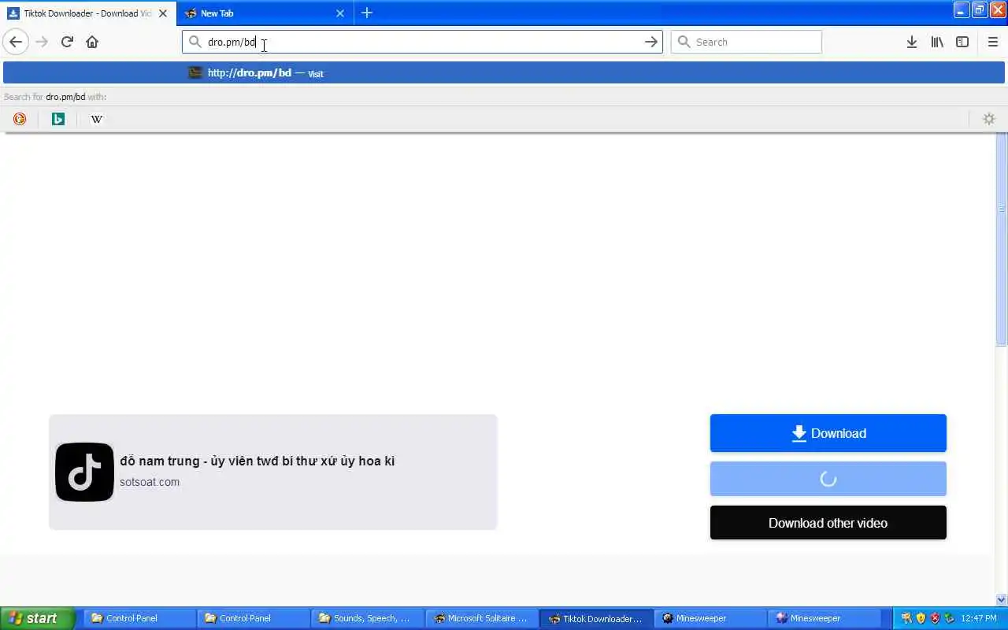Click the scrollbar down arrow

[x=1001, y=600]
